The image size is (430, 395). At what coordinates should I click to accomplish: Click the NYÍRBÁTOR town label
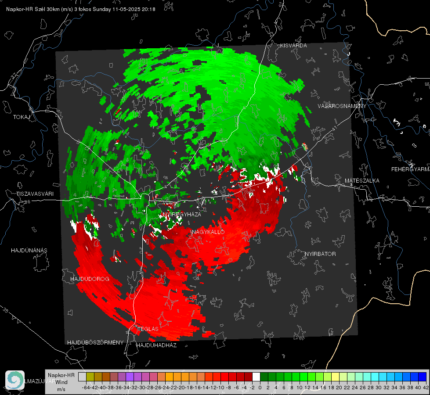pyautogui.click(x=320, y=254)
